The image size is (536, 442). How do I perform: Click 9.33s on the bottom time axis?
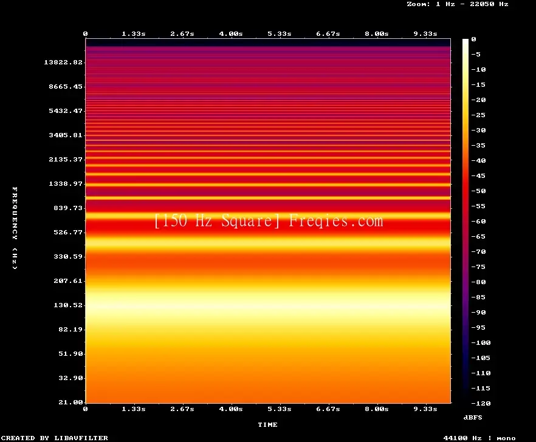click(425, 409)
